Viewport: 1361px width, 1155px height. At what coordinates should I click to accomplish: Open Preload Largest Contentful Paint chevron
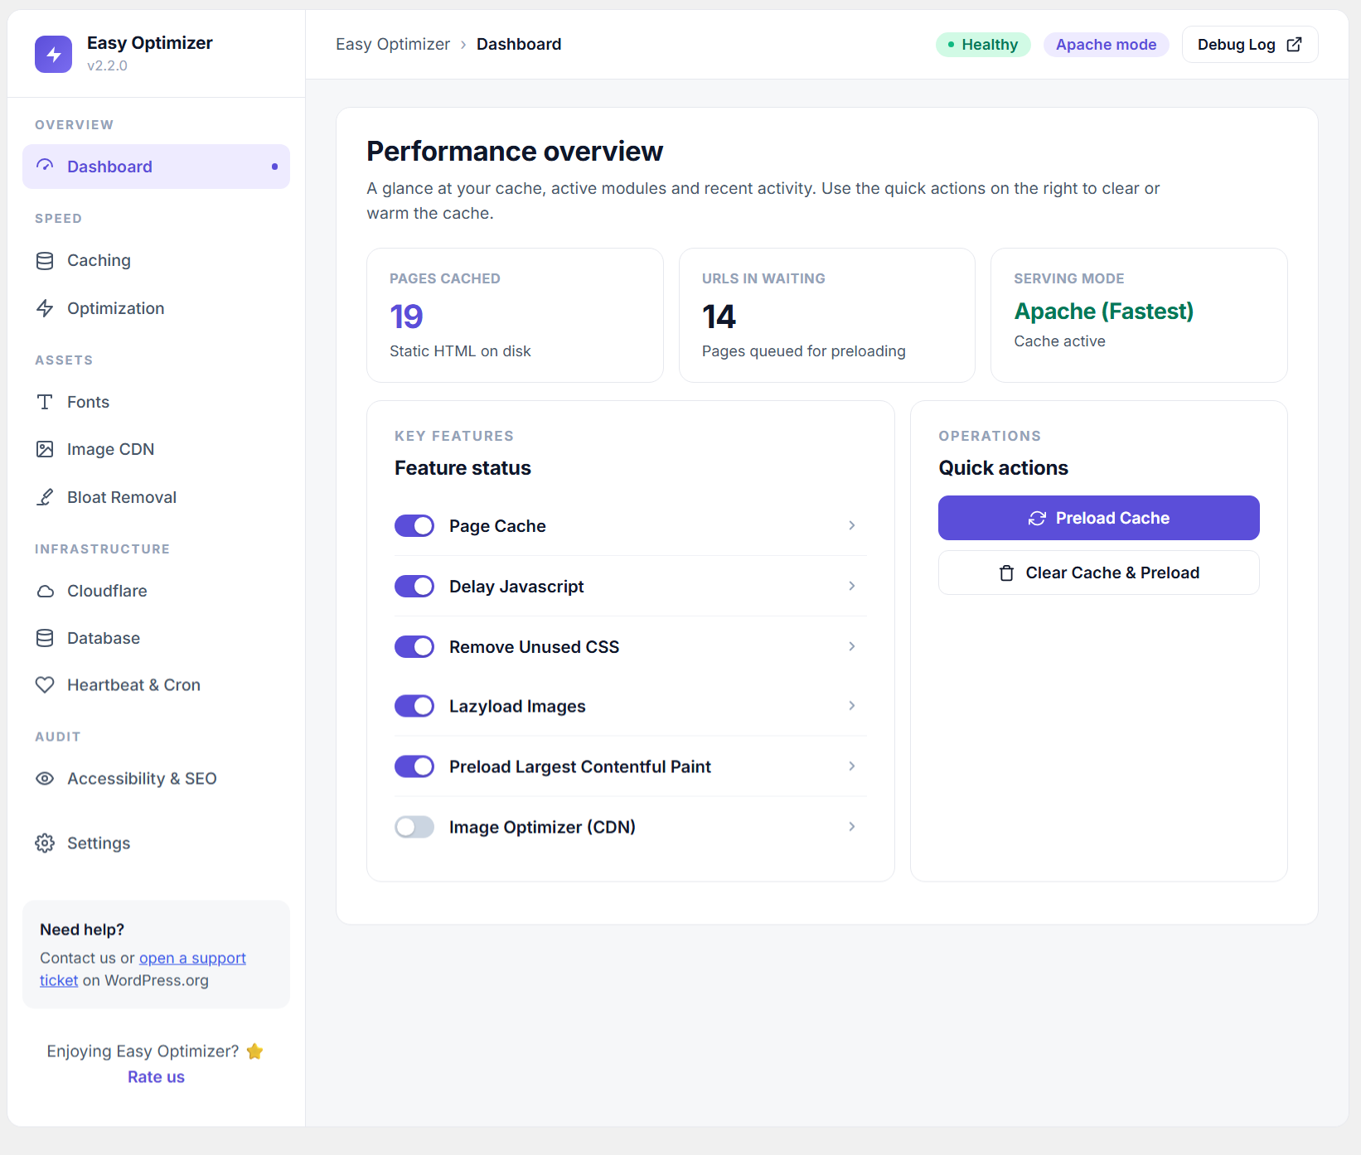coord(851,766)
